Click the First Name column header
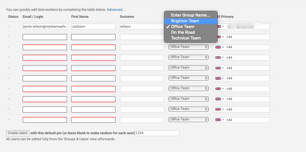The height and width of the screenshot is (152, 306). 80,17
